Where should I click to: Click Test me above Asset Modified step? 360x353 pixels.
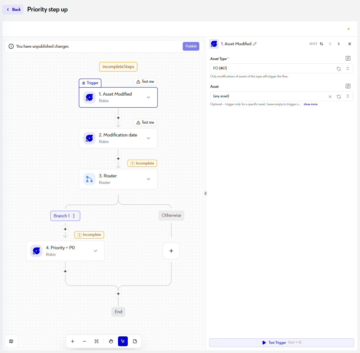click(145, 81)
